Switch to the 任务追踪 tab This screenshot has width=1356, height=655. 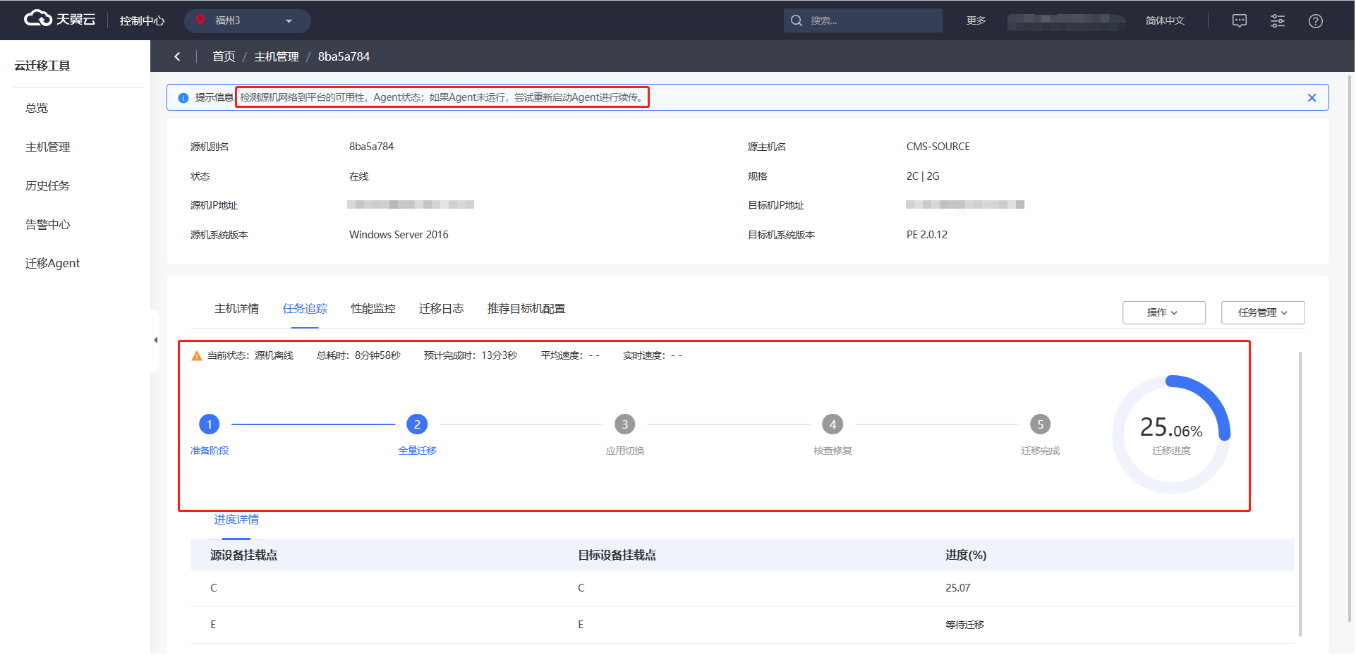tap(305, 309)
